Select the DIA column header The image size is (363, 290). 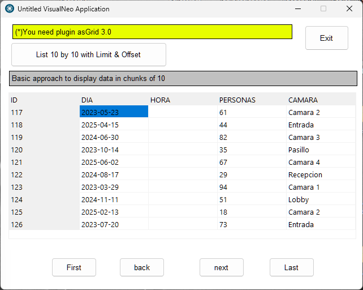tap(114, 100)
